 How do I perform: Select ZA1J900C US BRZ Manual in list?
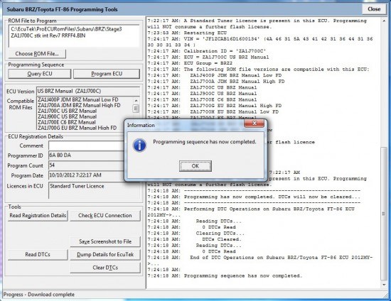coord(67,116)
